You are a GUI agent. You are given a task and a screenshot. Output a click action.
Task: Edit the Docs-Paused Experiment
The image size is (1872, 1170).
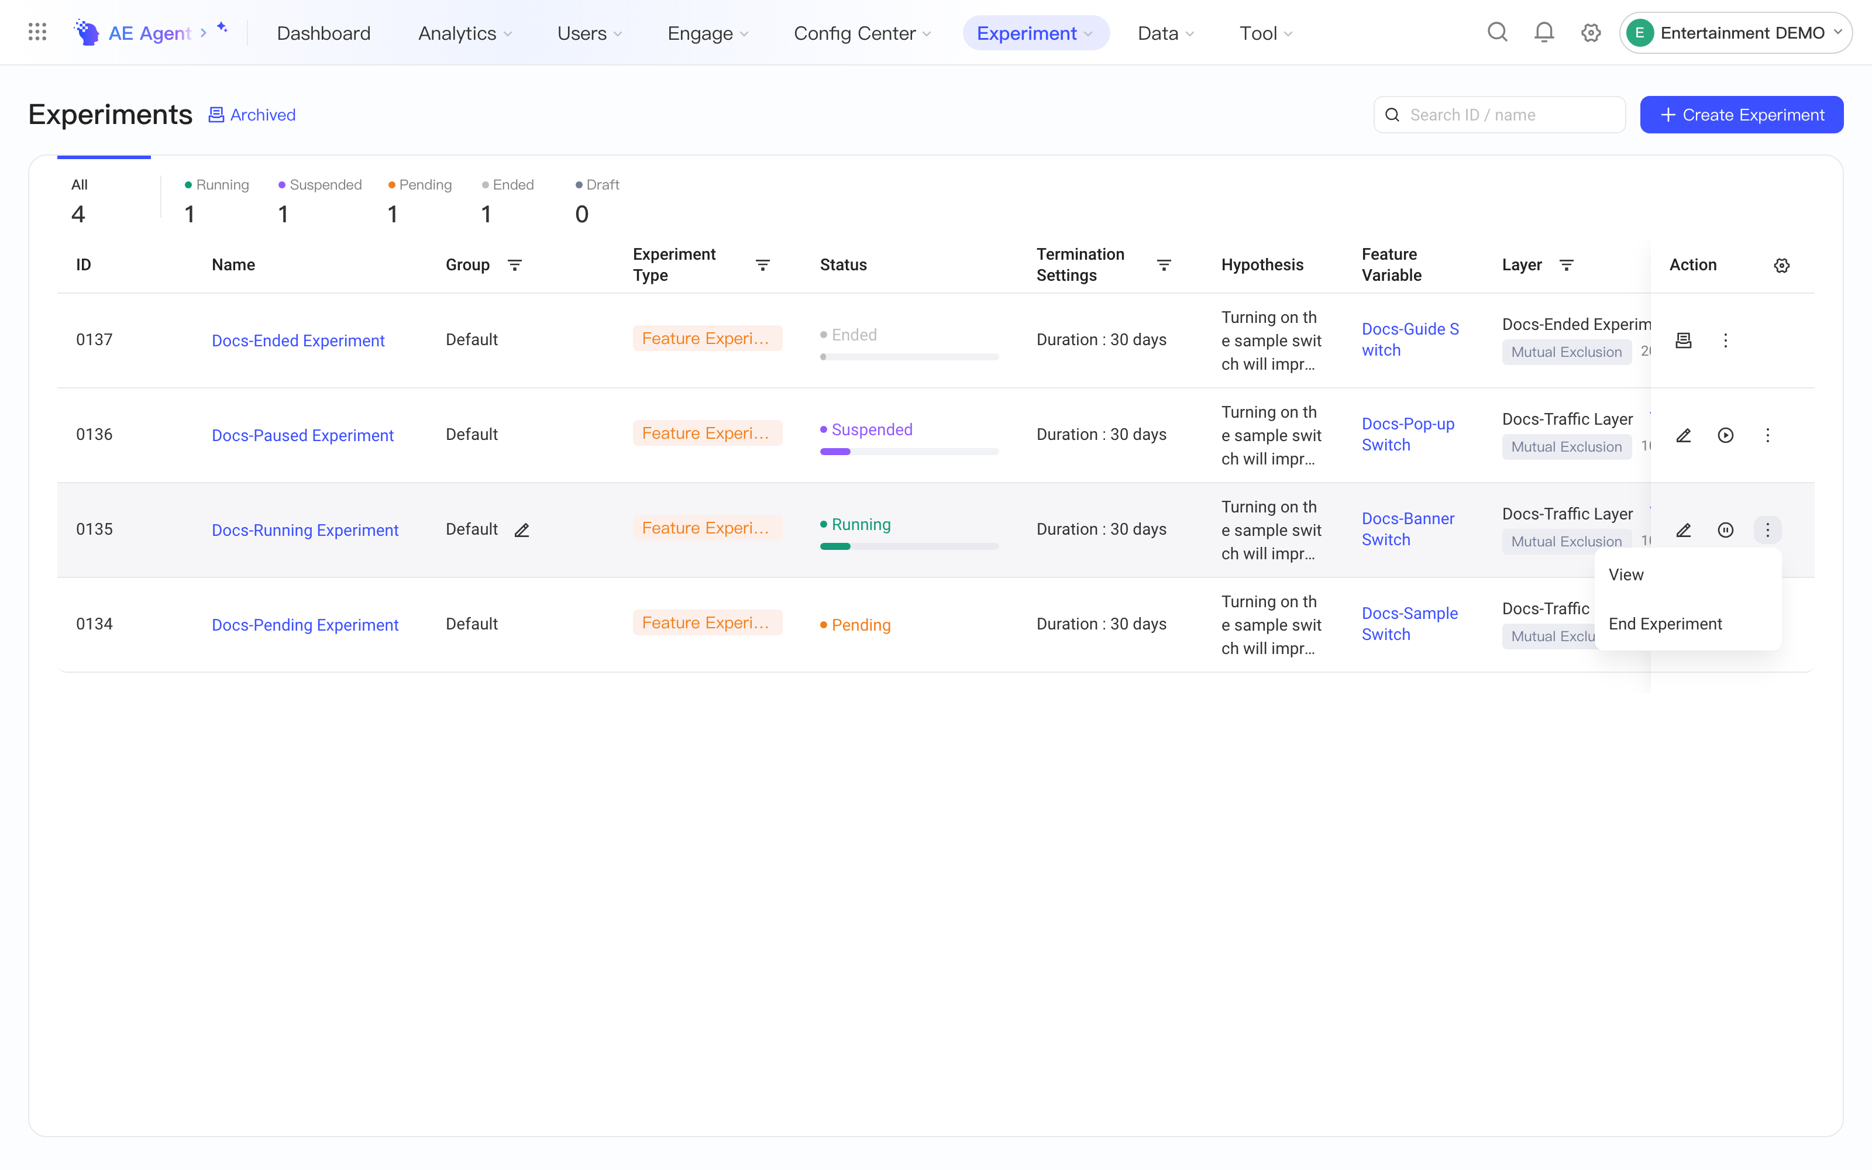pos(1683,436)
